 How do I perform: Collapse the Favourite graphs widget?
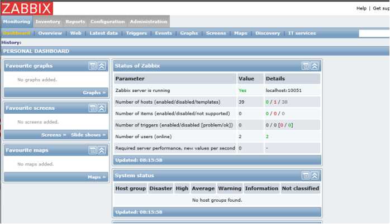(x=102, y=66)
